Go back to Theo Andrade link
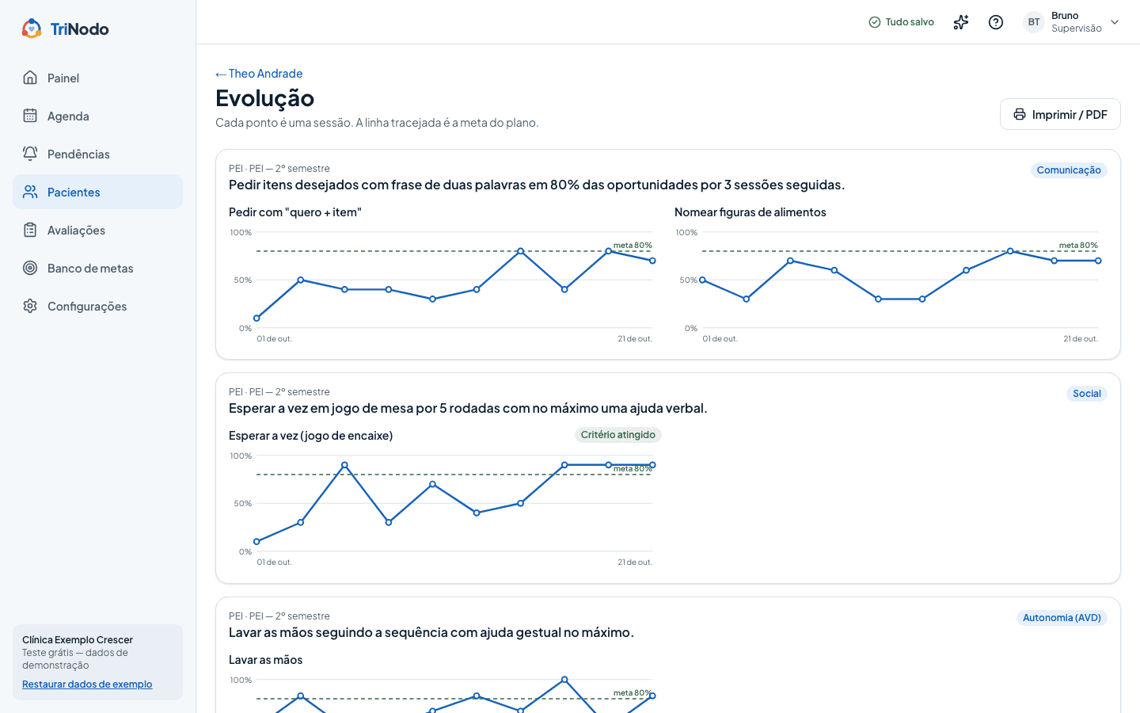The width and height of the screenshot is (1140, 713). (259, 74)
